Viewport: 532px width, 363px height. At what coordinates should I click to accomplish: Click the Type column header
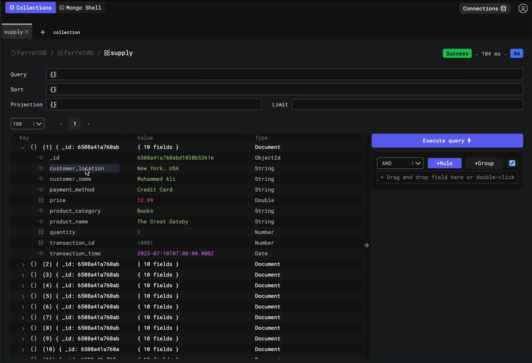click(261, 138)
